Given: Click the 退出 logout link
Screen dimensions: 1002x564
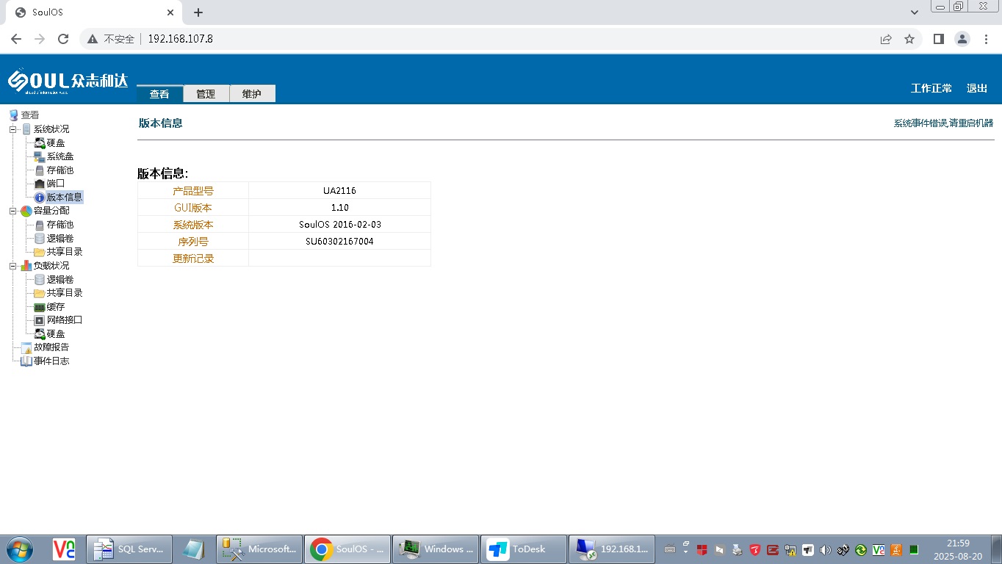Looking at the screenshot, I should pos(977,88).
